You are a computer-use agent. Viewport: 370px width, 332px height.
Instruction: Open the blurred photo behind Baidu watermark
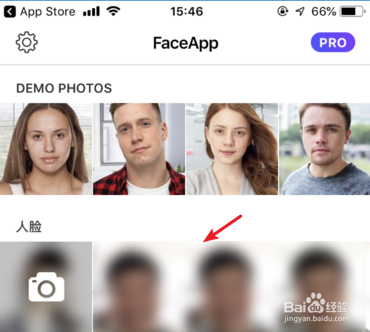[325, 287]
